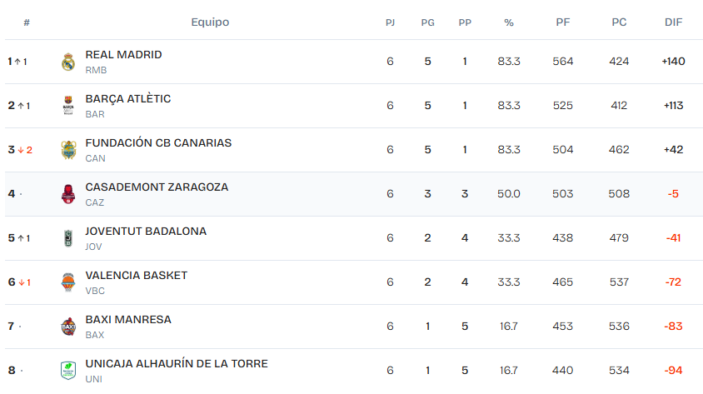
Task: Click the # position column header
Action: [x=27, y=22]
